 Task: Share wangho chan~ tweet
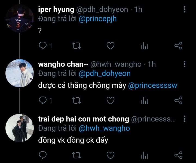[x=178, y=100]
